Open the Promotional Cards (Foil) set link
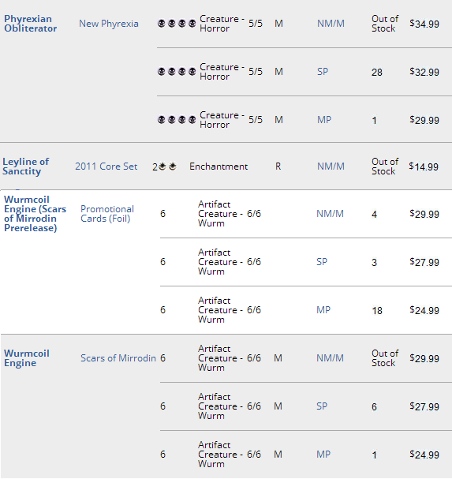 coord(107,214)
